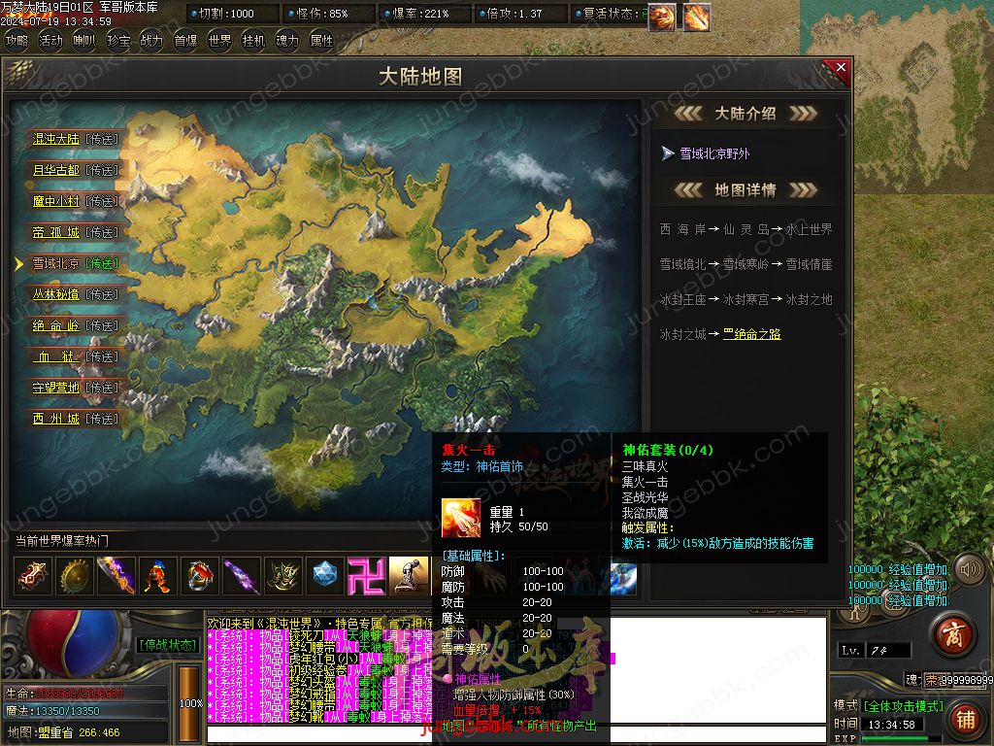Select 西州城 in the location list
This screenshot has width=994, height=746.
click(x=55, y=419)
